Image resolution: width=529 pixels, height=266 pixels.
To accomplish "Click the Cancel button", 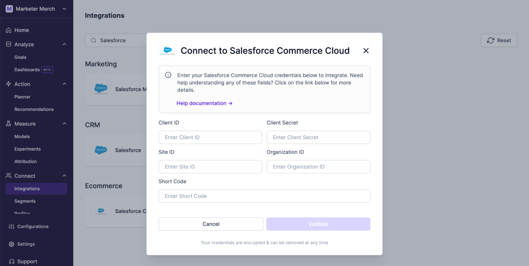I will 211,224.
